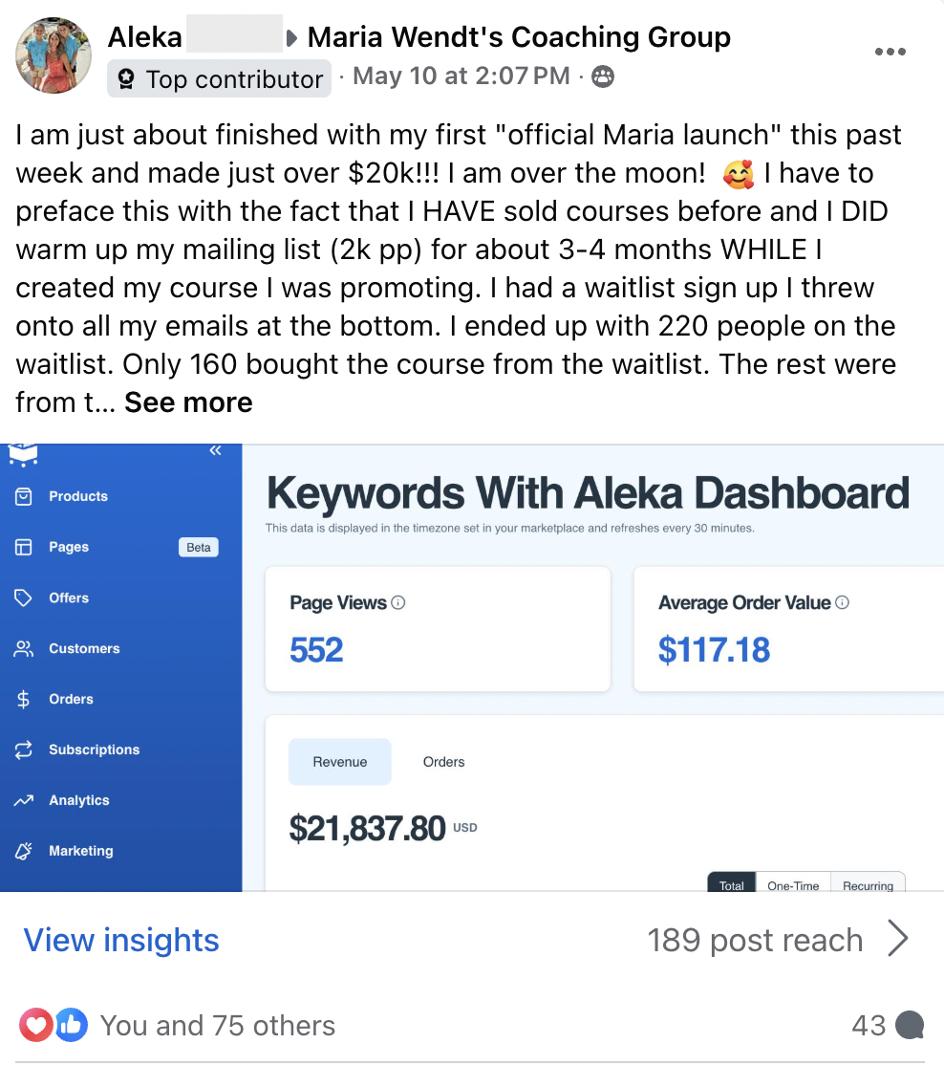Image resolution: width=944 pixels, height=1065 pixels.
Task: Click the Subscriptions loop icon
Action: [x=24, y=750]
